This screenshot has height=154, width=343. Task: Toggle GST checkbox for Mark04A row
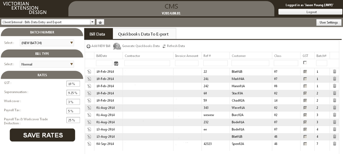(x=305, y=79)
